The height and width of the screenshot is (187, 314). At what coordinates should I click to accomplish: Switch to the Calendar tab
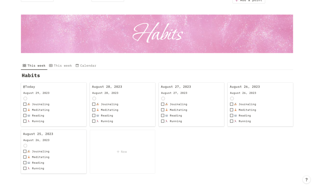[x=86, y=65]
